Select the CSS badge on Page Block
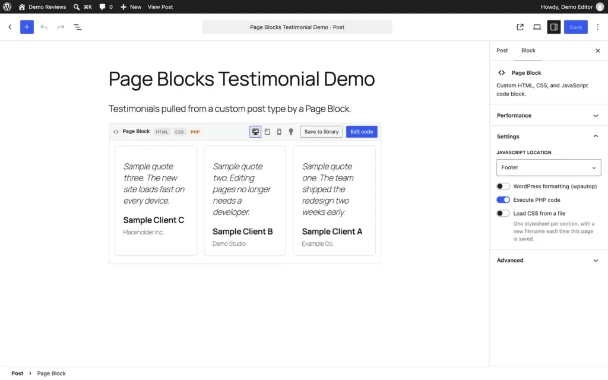608x380 pixels. pos(179,132)
